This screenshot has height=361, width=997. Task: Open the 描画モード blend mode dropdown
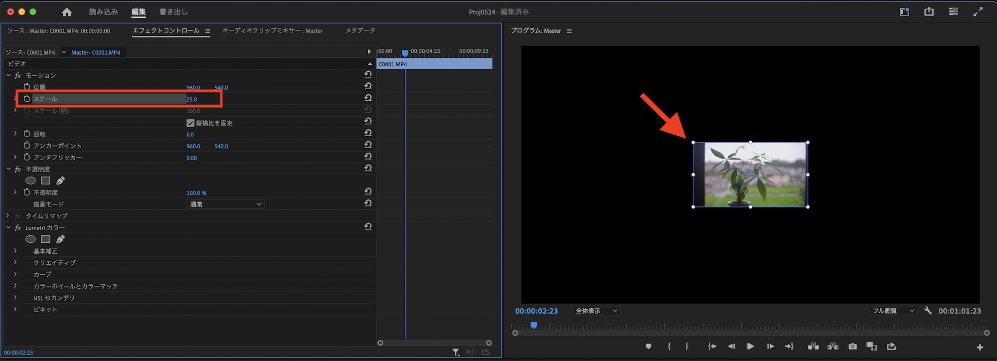[x=225, y=204]
